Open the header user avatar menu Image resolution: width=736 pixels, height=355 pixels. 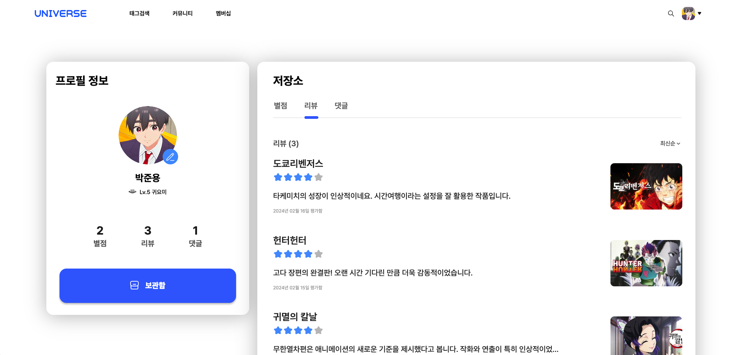click(x=692, y=14)
